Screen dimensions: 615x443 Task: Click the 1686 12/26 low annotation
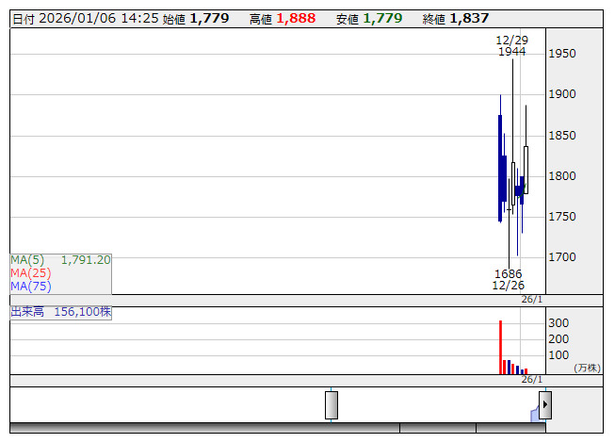point(509,279)
